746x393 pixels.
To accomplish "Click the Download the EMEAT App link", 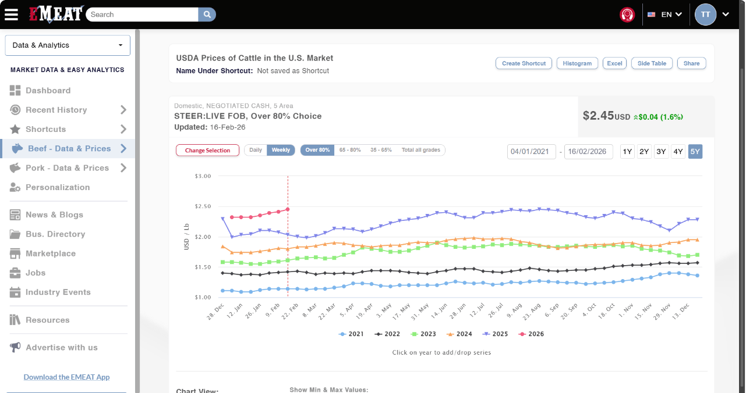I will tap(66, 377).
